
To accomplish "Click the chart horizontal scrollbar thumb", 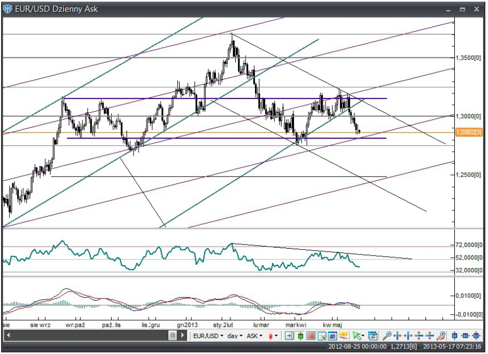I will [x=173, y=335].
